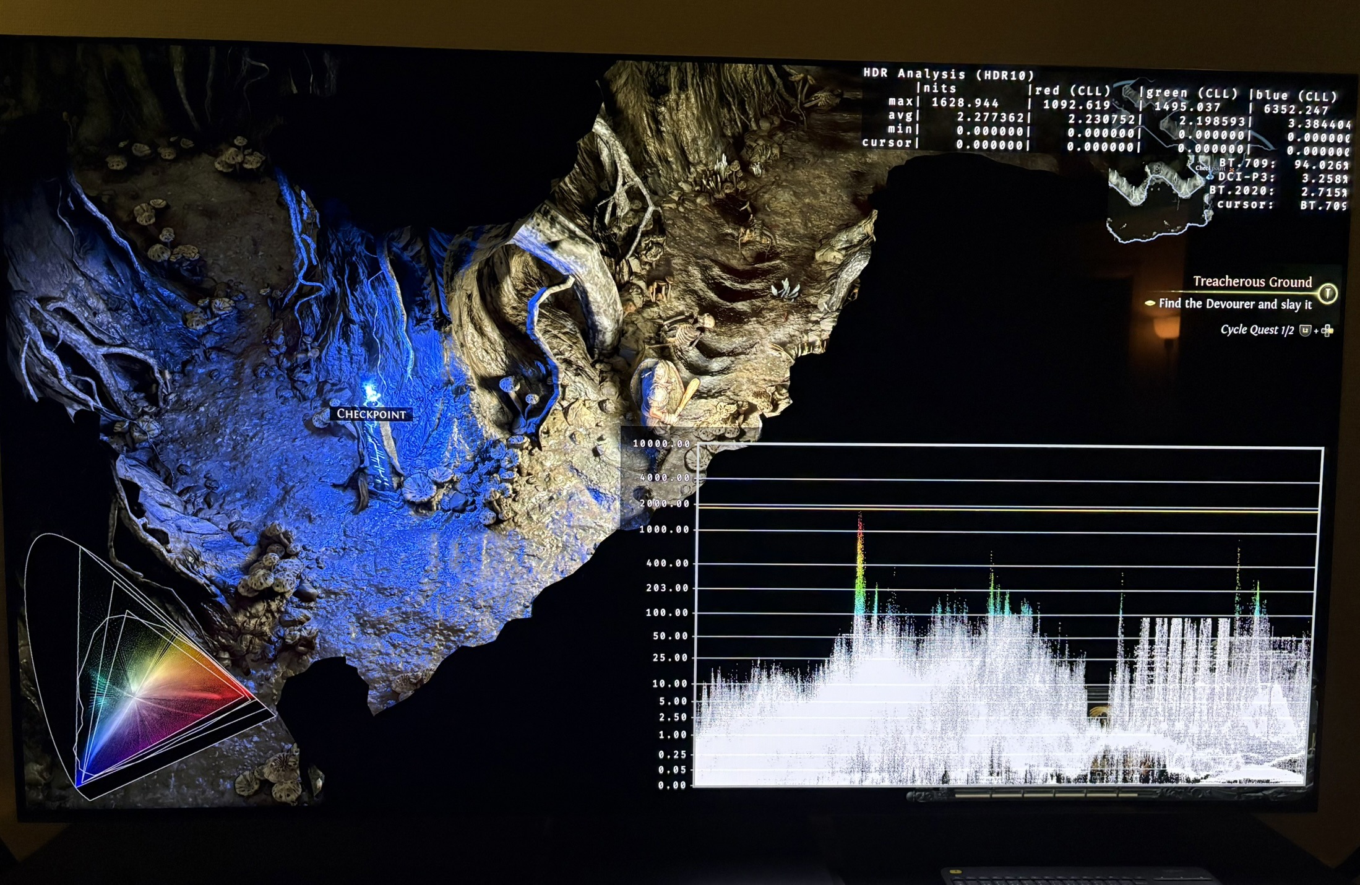This screenshot has height=885, width=1360.
Task: Click the 'blue (CLL)' column header
Action: click(x=1296, y=96)
